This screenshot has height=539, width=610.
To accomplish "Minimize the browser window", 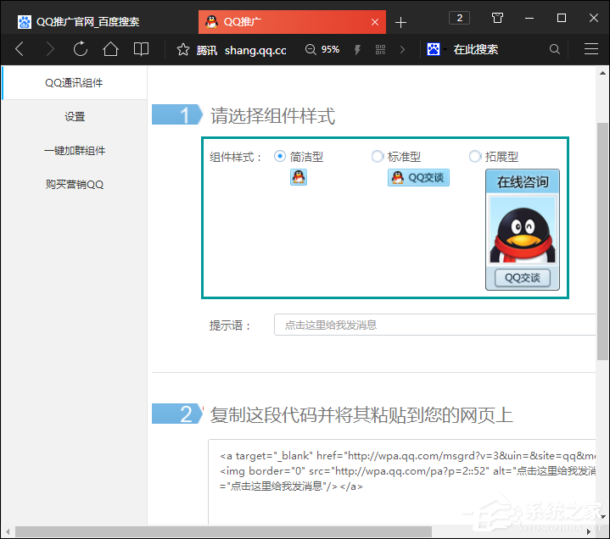I will [529, 18].
